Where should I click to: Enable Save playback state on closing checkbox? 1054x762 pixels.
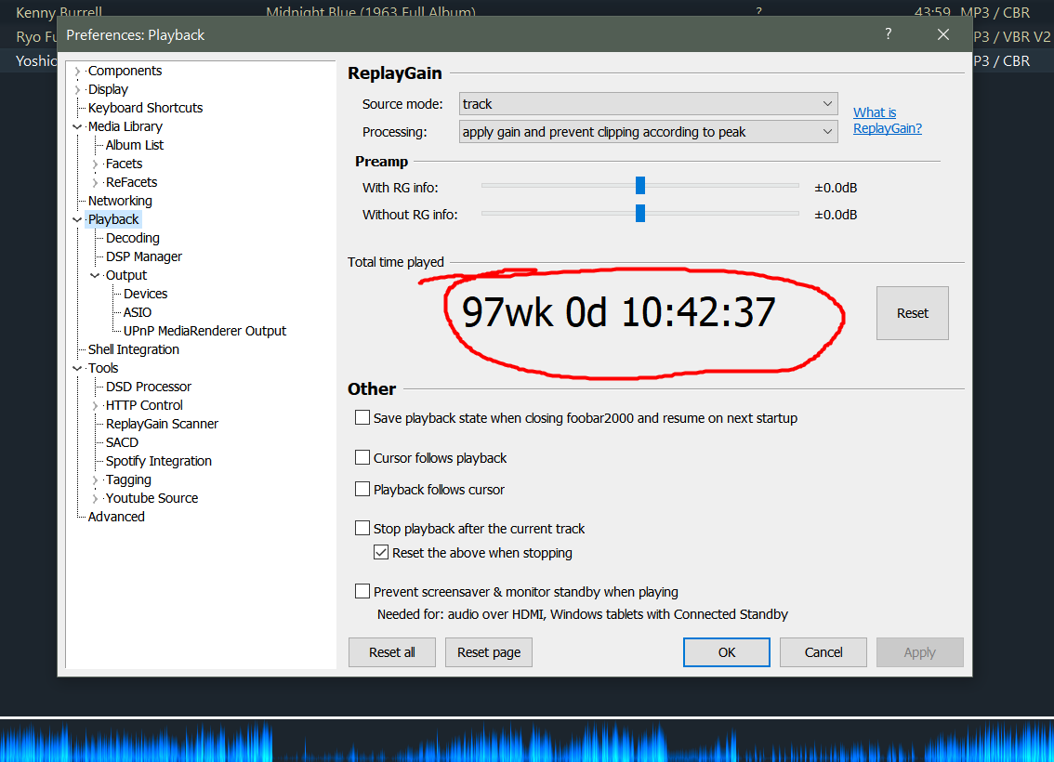(x=362, y=418)
